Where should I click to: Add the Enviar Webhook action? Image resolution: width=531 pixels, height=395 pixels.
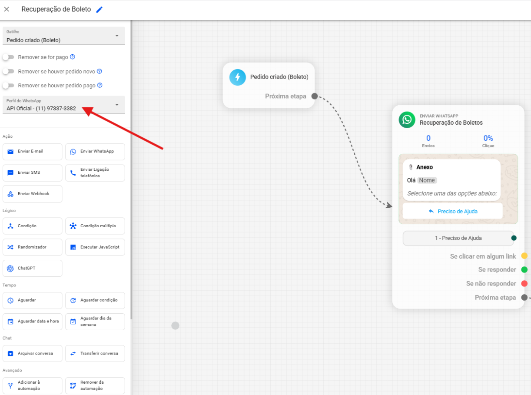[x=32, y=194]
